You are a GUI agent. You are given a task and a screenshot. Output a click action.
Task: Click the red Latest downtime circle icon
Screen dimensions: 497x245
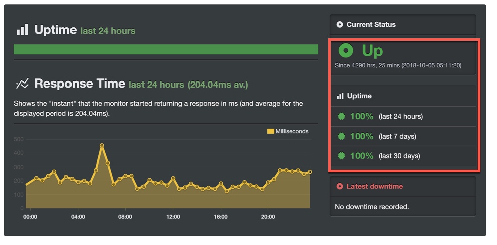[340, 187]
